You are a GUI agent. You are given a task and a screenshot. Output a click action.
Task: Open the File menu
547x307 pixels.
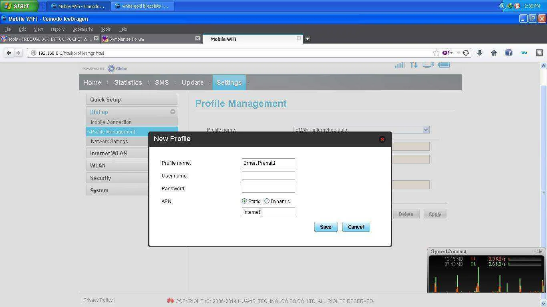[8, 29]
